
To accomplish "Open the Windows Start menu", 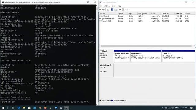I will (3, 108).
